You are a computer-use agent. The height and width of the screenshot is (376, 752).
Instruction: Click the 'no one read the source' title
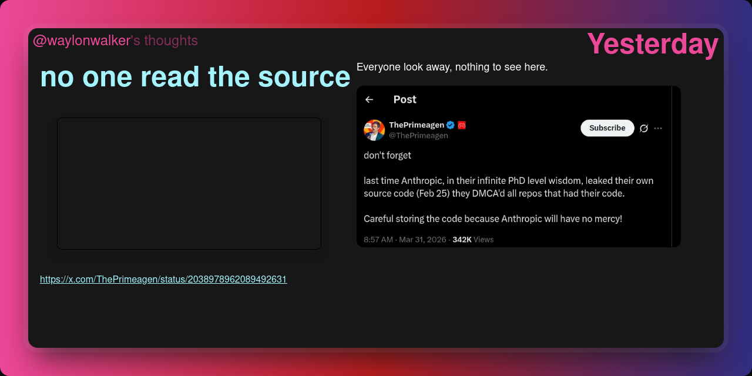click(195, 77)
